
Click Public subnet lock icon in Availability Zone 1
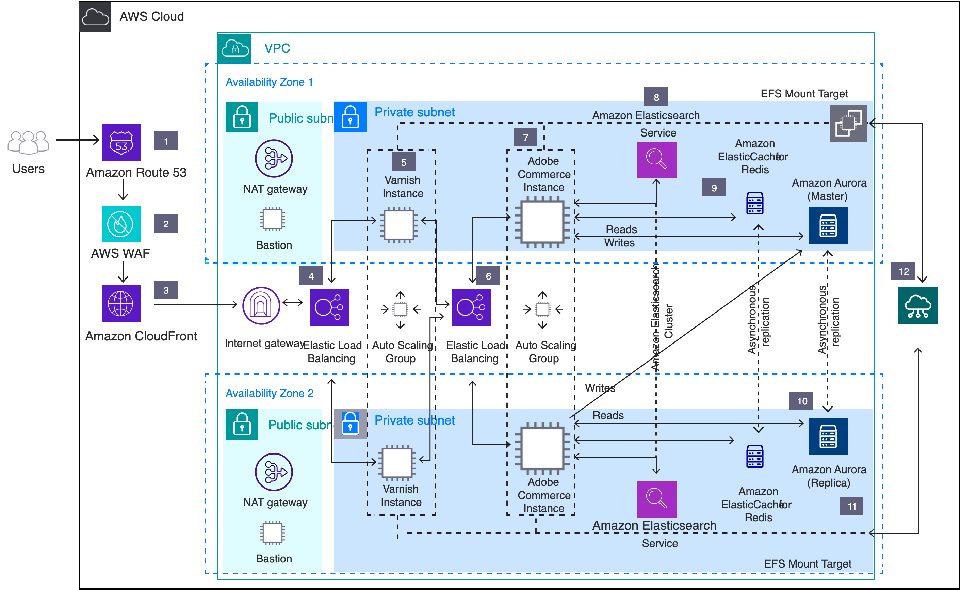click(242, 117)
